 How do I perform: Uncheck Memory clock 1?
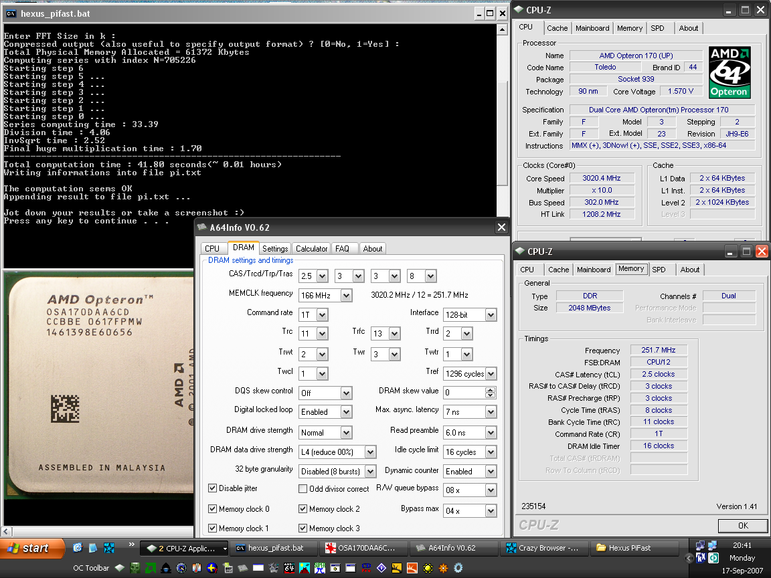(x=212, y=528)
